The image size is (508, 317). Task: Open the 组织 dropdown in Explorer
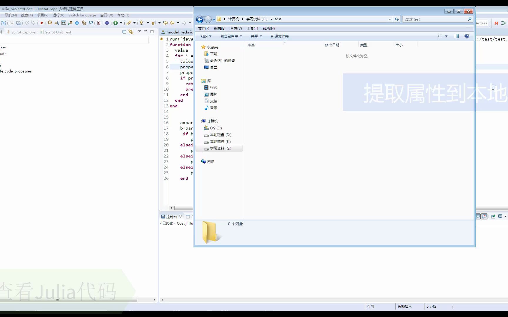pyautogui.click(x=206, y=36)
